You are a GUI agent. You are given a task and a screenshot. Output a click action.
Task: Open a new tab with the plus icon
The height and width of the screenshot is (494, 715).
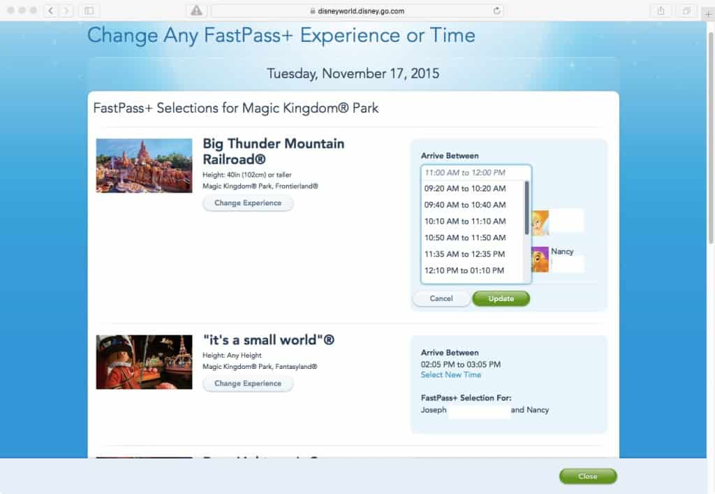click(708, 14)
